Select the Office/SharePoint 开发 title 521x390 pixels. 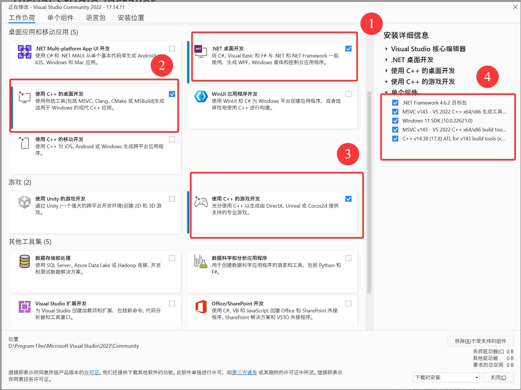(238, 303)
